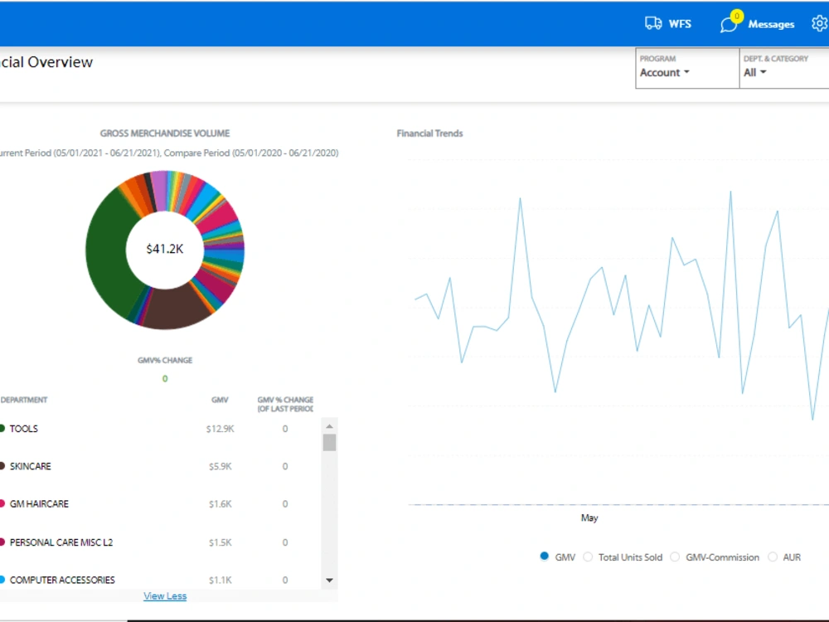Click brown Skincare donut segment
The height and width of the screenshot is (622, 829).
177,307
